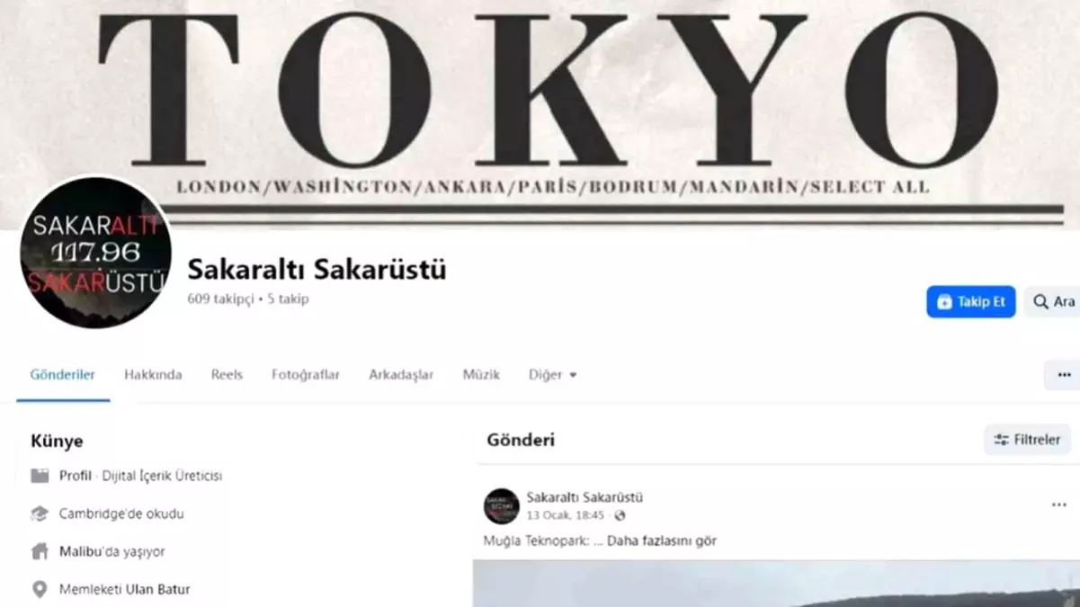1080x607 pixels.
Task: Open the three-dot profile options menu
Action: pyautogui.click(x=1064, y=375)
